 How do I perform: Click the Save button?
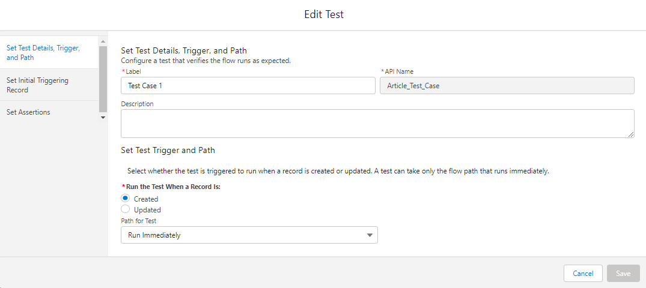[x=623, y=274]
